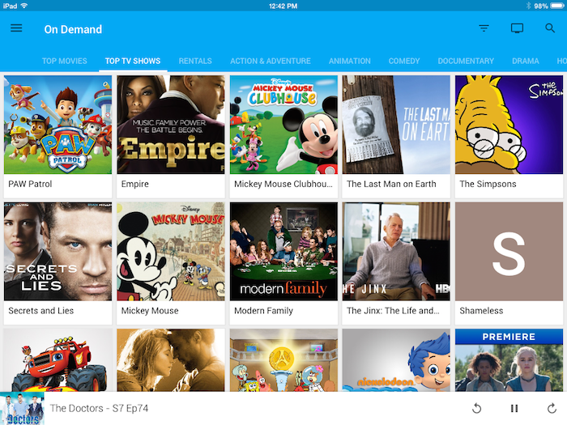Open The Doctors mini-player thumbnail
The image size is (567, 425).
pyautogui.click(x=22, y=408)
